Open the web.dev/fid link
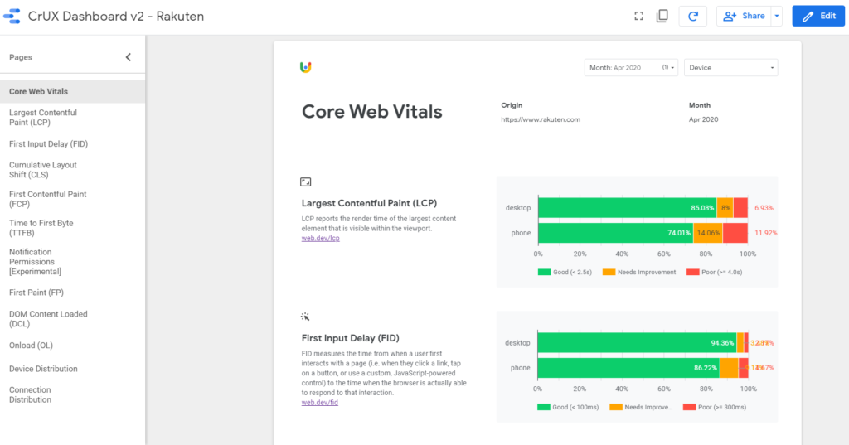 click(319, 402)
